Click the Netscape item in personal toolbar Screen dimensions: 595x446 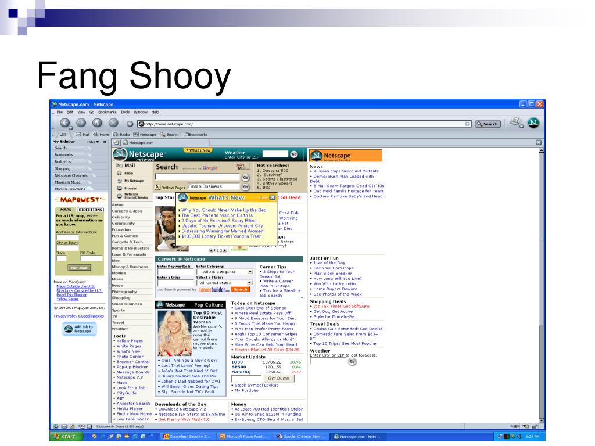point(145,134)
